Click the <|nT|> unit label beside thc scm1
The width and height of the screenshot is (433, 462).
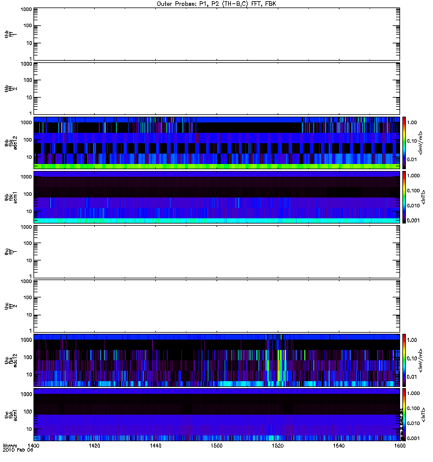pyautogui.click(x=423, y=415)
